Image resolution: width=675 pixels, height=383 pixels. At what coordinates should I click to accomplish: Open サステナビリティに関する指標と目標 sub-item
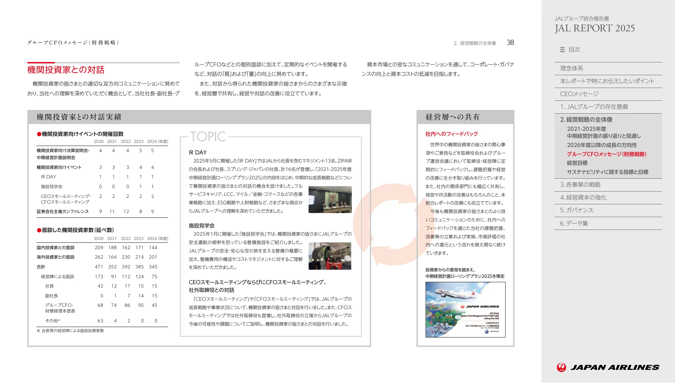tap(607, 172)
